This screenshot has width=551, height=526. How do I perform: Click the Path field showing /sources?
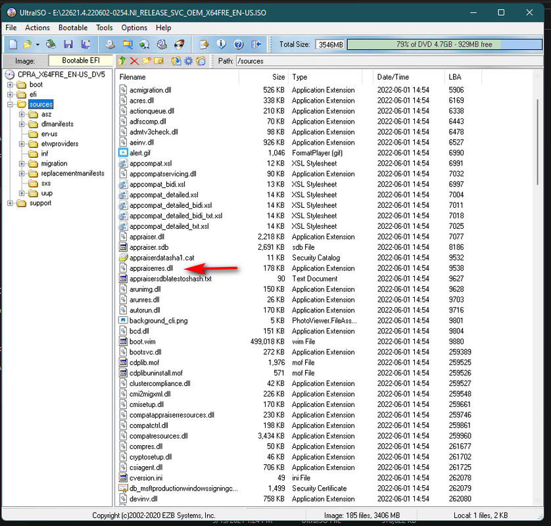(389, 60)
